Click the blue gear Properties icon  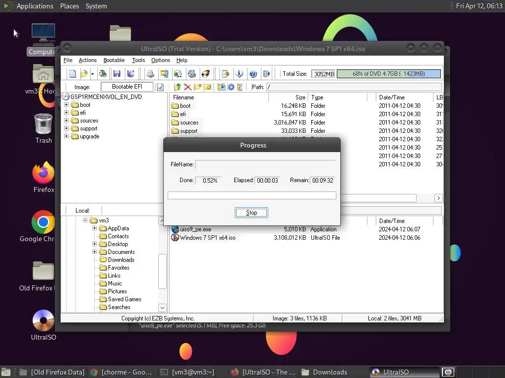coord(231,87)
